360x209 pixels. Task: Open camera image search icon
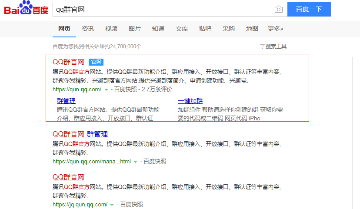(279, 10)
